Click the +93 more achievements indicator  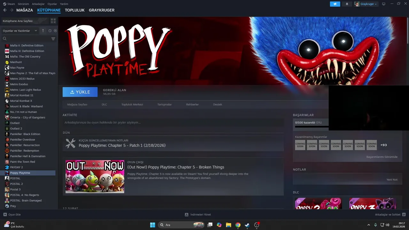point(383,145)
